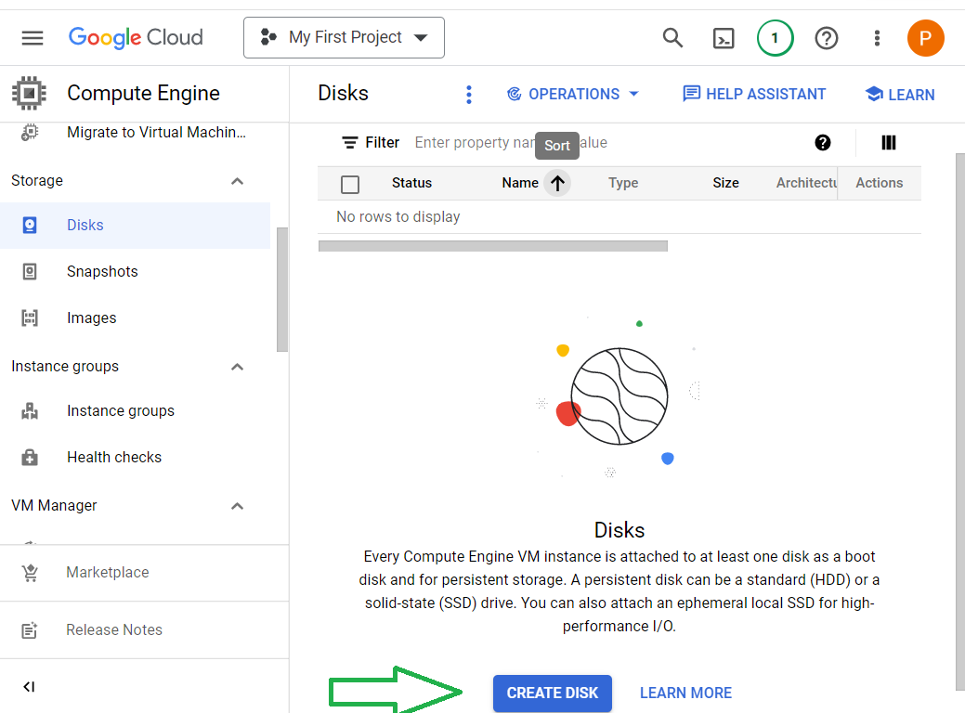
Task: Click the Health checks sidebar icon
Action: [x=30, y=458]
